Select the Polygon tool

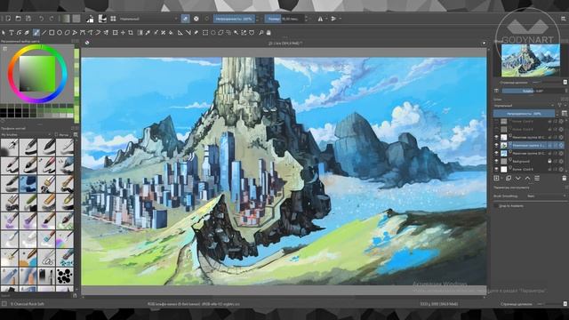pos(68,33)
